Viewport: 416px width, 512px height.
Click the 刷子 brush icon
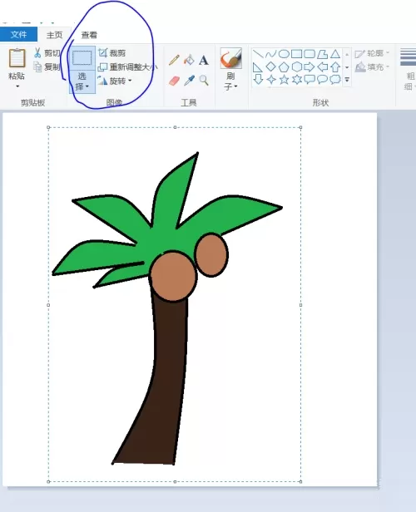tap(230, 58)
